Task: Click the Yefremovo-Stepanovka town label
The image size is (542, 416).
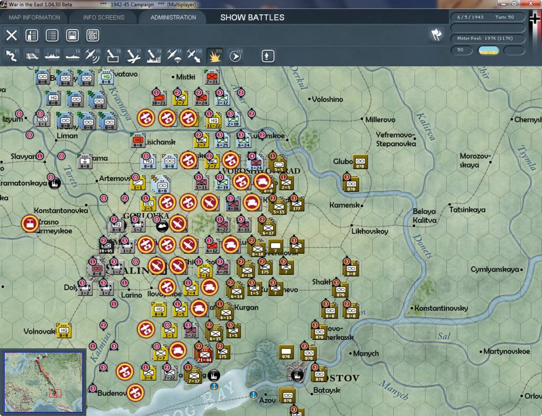Action: (x=396, y=139)
